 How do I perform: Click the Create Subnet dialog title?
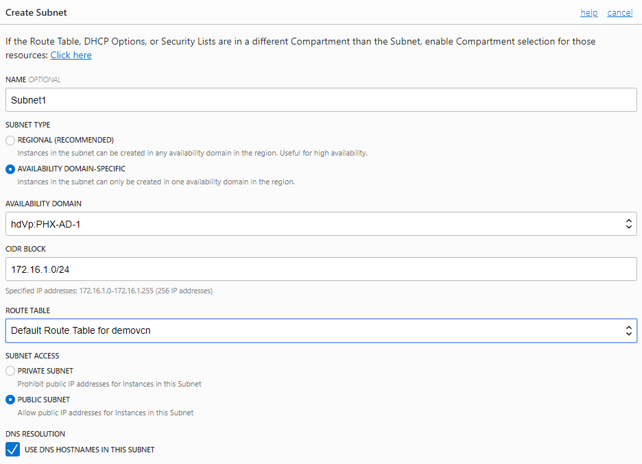(36, 13)
